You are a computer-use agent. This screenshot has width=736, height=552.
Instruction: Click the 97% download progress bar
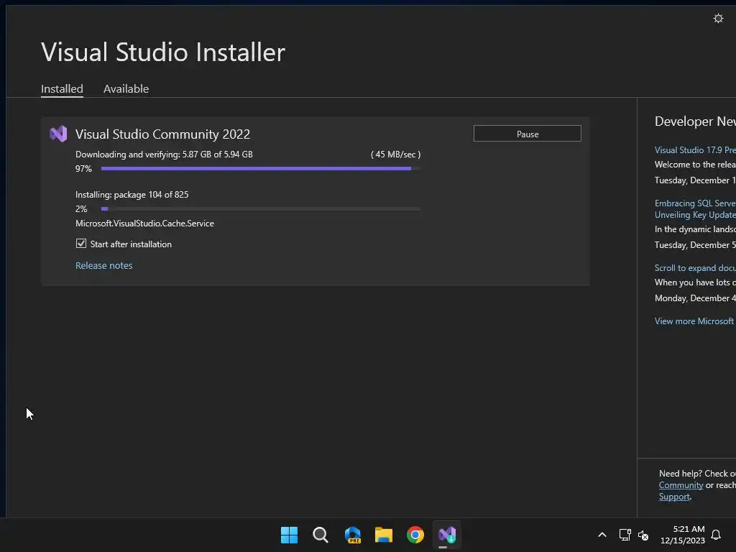pos(260,168)
